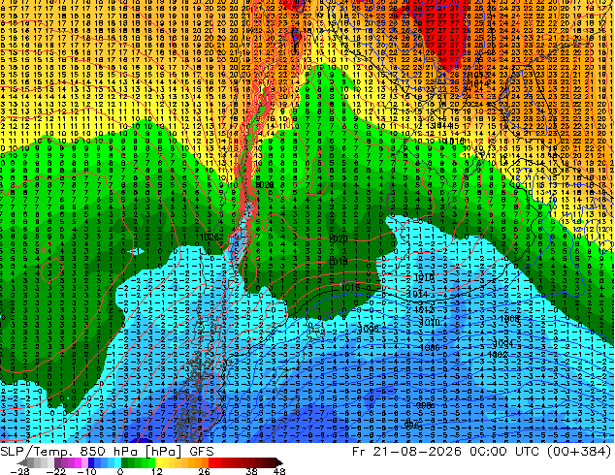Screen dimensions: 615x475
Task: Click the forecast date "Fr 21-08-2026 00:00 UTC (00+384)"
Action: (x=482, y=452)
